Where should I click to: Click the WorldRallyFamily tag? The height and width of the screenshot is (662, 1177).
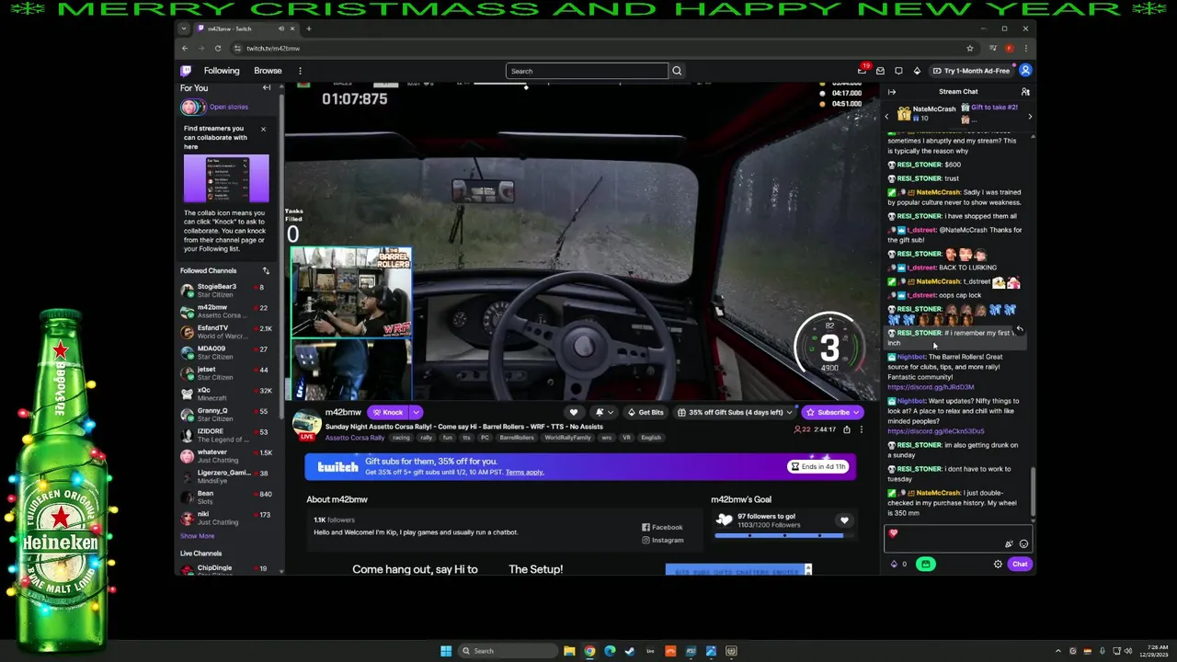click(567, 438)
